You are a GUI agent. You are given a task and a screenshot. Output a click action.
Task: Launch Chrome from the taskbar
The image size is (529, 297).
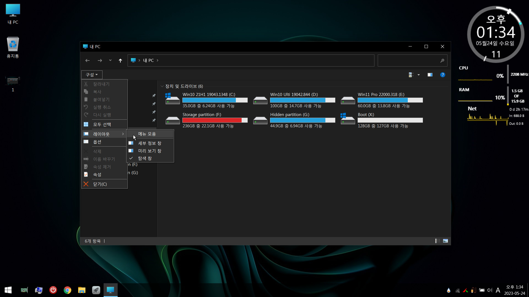[68, 290]
